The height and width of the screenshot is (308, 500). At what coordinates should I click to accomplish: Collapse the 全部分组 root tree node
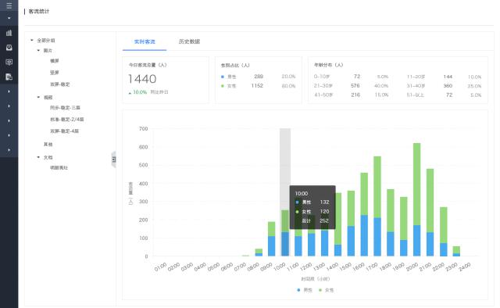pyautogui.click(x=32, y=40)
